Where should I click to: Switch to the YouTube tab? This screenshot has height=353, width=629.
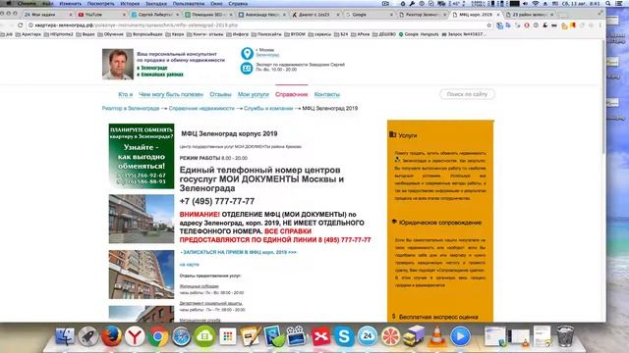click(101, 15)
